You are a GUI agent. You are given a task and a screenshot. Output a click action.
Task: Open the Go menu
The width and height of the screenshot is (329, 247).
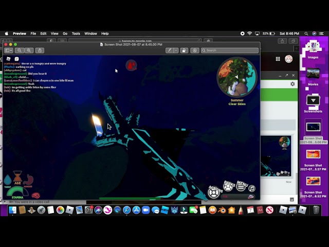click(x=65, y=33)
